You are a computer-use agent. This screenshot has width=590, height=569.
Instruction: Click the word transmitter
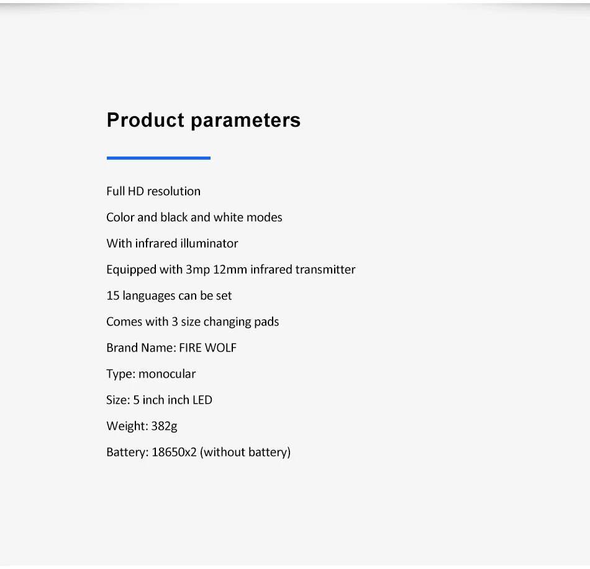[325, 270]
